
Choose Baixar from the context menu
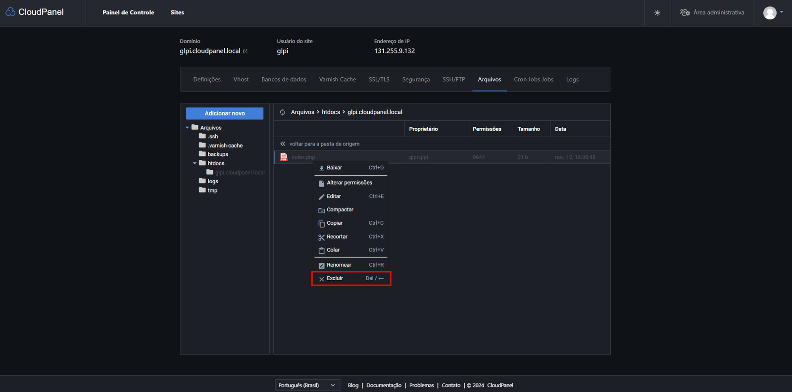(334, 168)
